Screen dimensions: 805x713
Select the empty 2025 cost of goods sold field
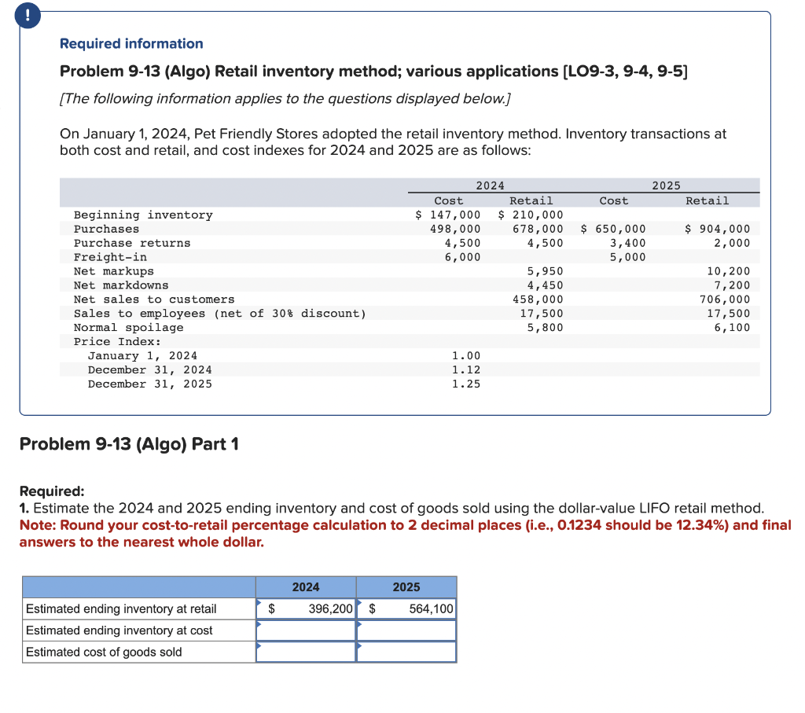click(x=406, y=651)
